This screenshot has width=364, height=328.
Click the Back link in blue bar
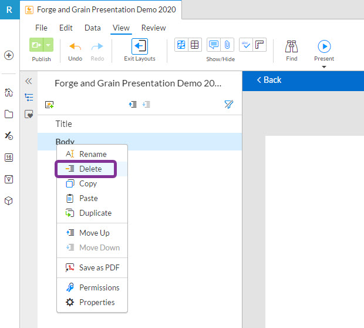[269, 80]
